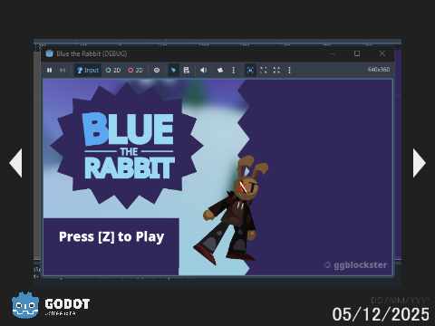Toggle selection visibility eye icon
The width and height of the screenshot is (435, 326).
coord(157,71)
